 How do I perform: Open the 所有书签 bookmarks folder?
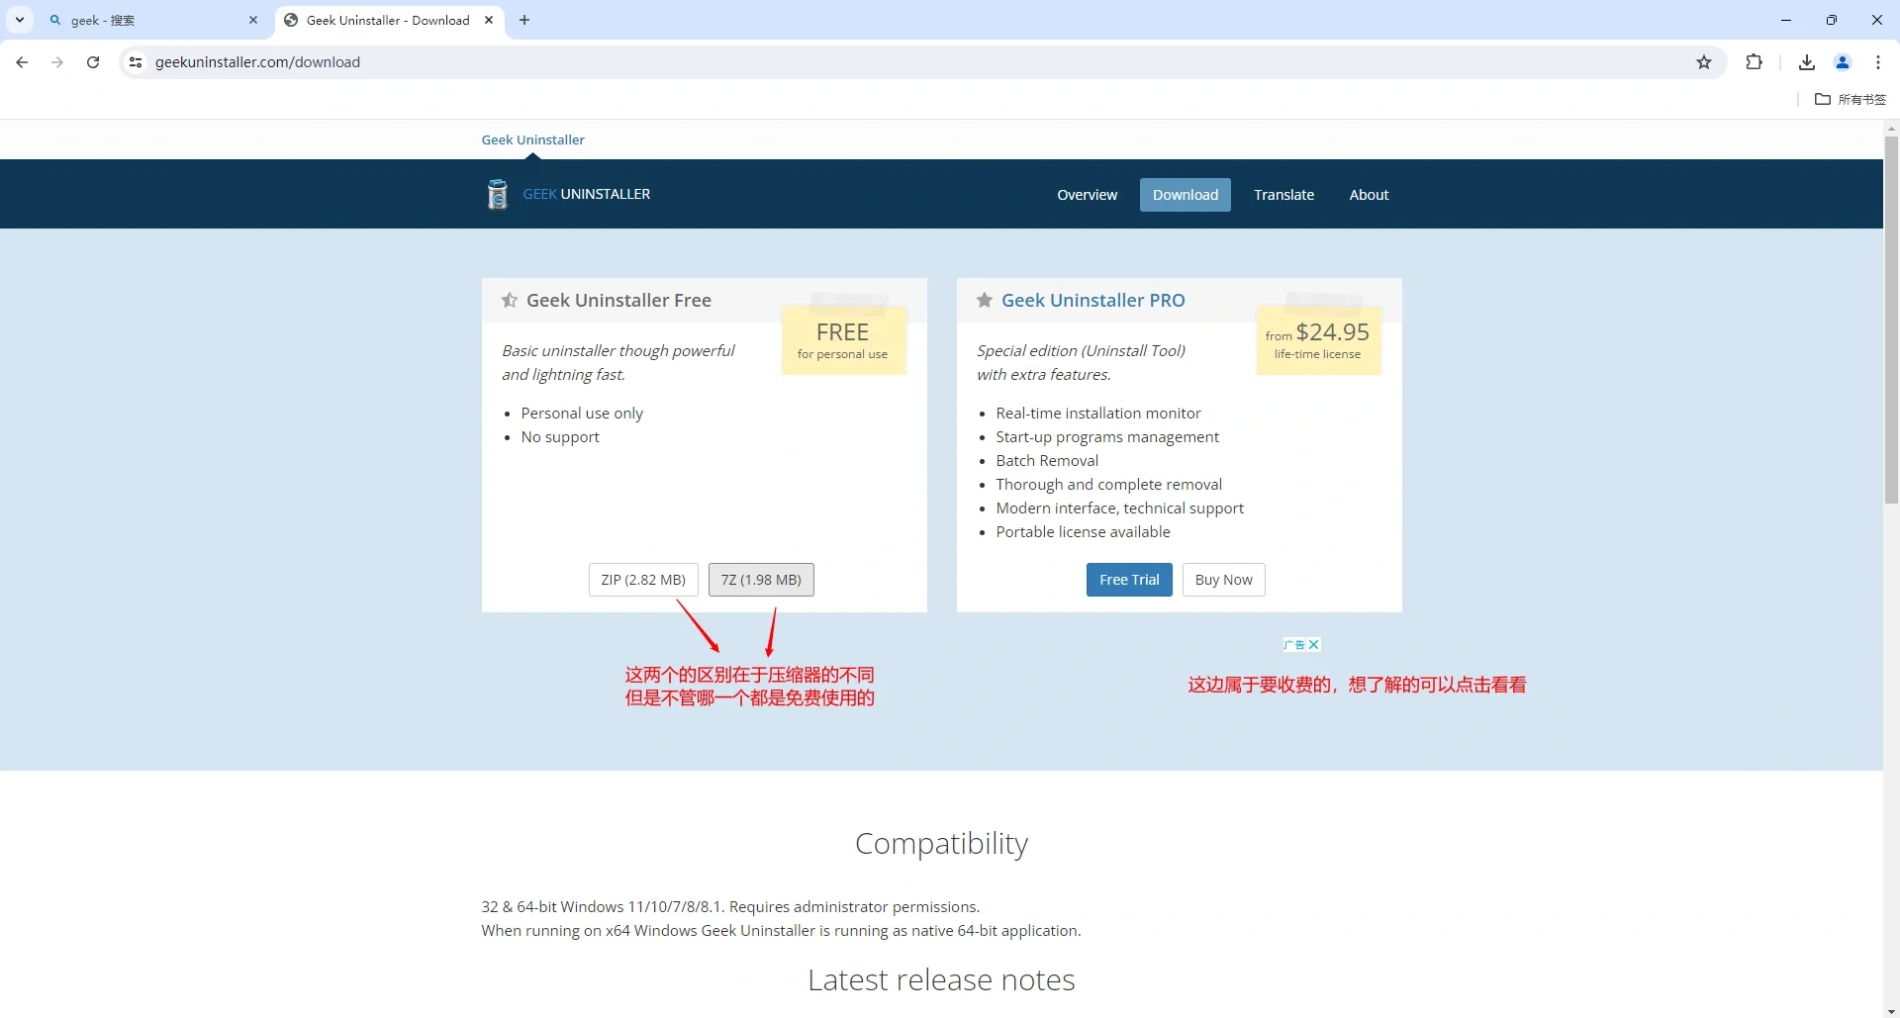coord(1851,99)
